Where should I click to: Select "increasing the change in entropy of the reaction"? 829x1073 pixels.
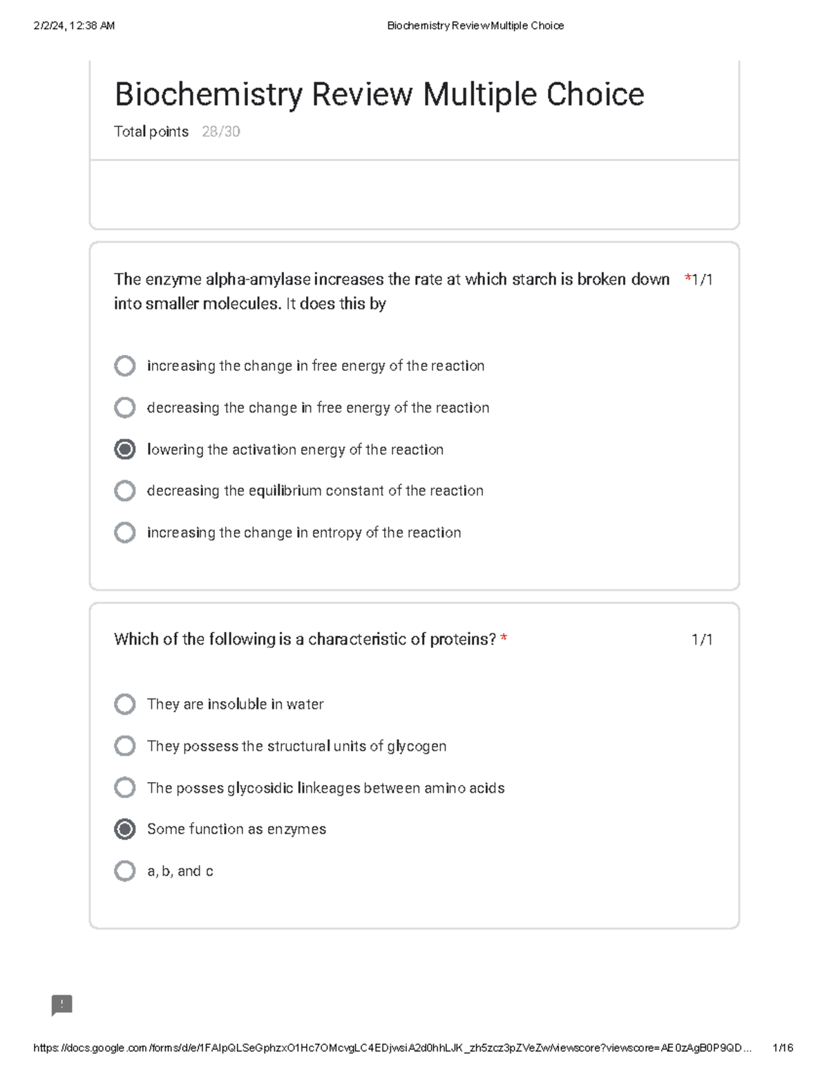(124, 532)
